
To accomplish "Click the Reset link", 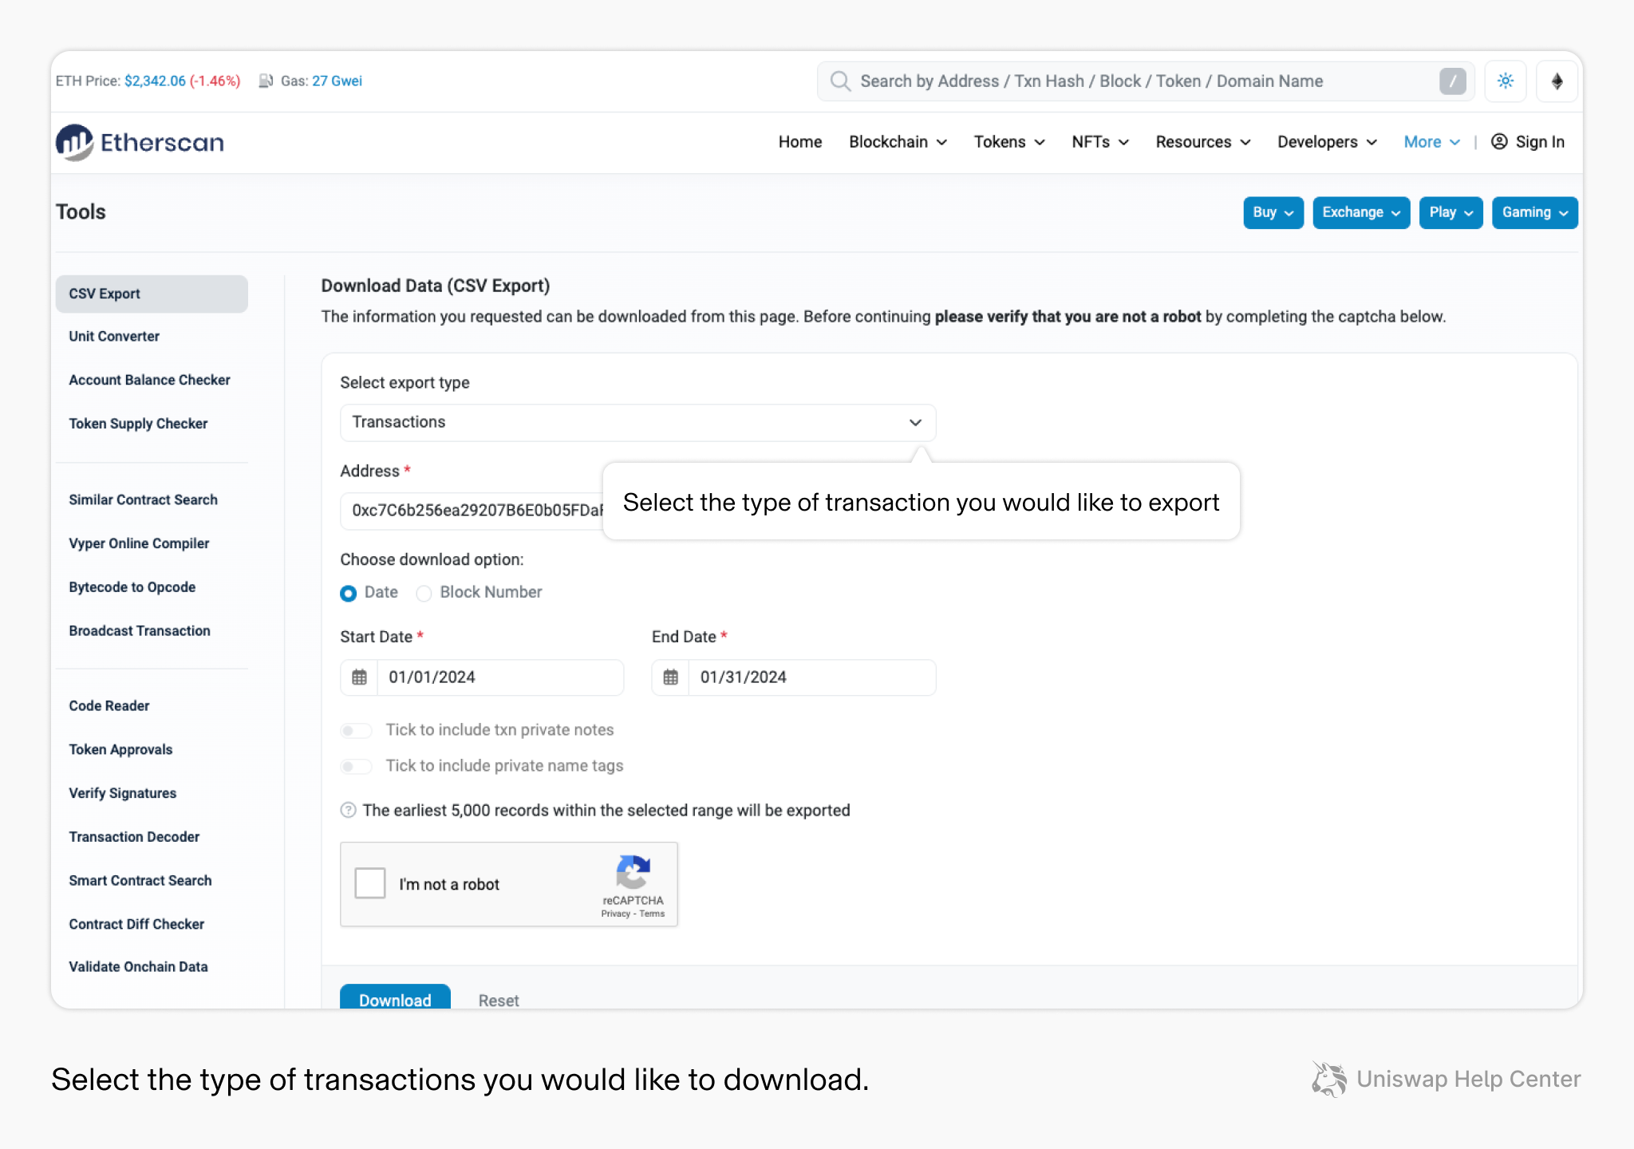I will pyautogui.click(x=498, y=1000).
